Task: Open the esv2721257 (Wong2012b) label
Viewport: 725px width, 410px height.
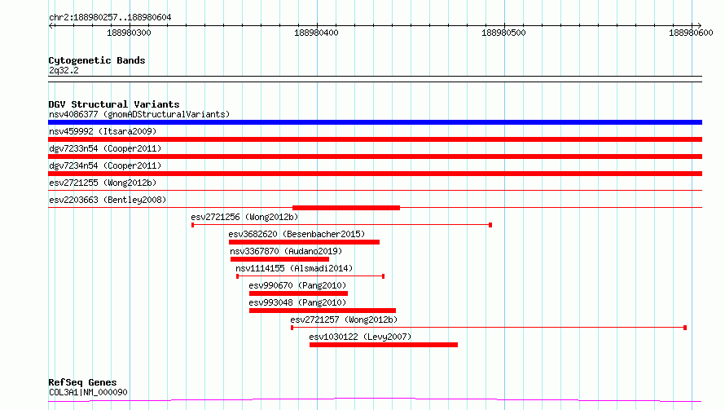Action: 344,320
